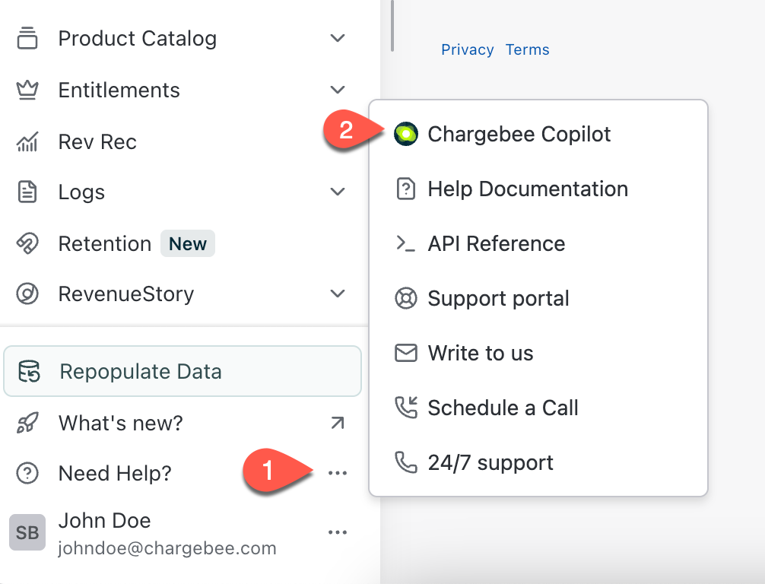The height and width of the screenshot is (584, 765).
Task: Click the What's new rocket icon
Action: click(27, 423)
